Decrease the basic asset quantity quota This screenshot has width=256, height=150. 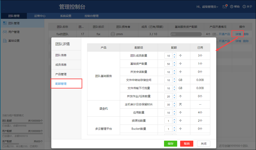coord(174,65)
